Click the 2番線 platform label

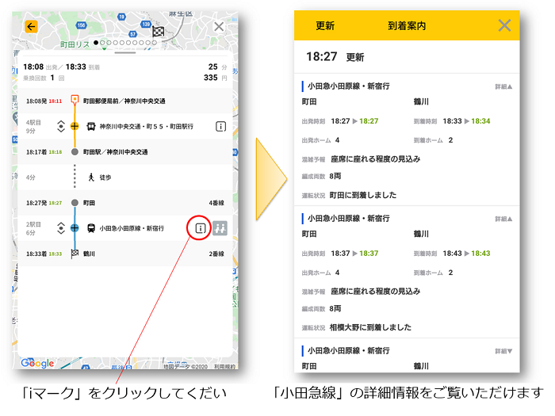tap(216, 254)
